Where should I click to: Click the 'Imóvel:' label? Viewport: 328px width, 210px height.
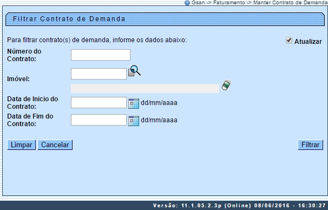pyautogui.click(x=18, y=79)
